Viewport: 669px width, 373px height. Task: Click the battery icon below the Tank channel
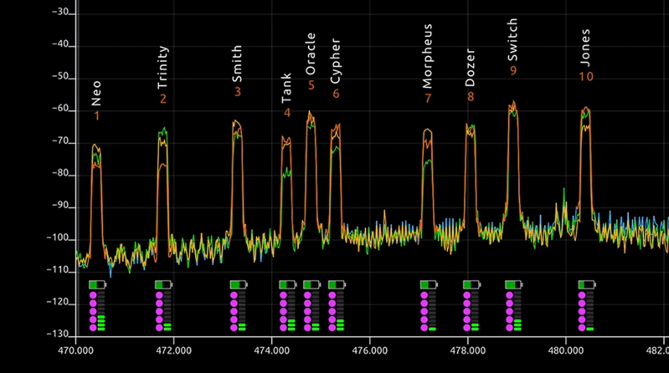pyautogui.click(x=287, y=285)
